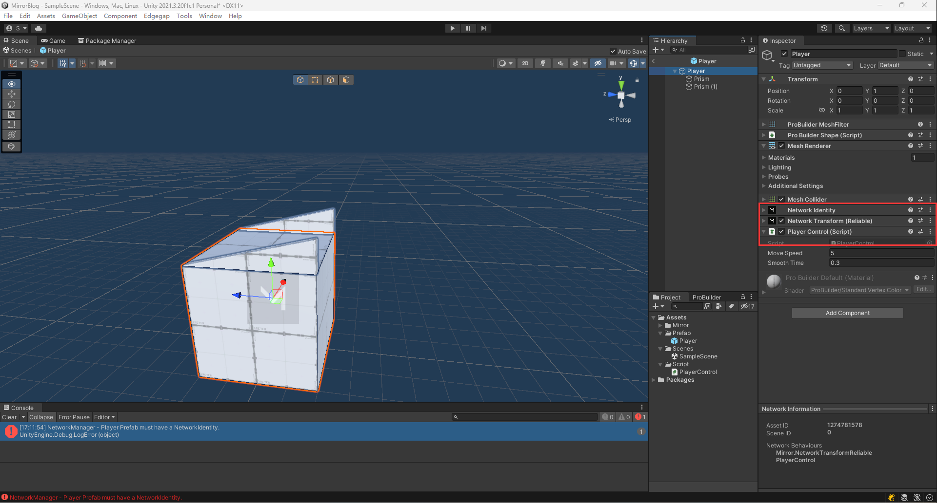Click the material Edit... button
Image resolution: width=937 pixels, height=503 pixels.
tap(923, 290)
